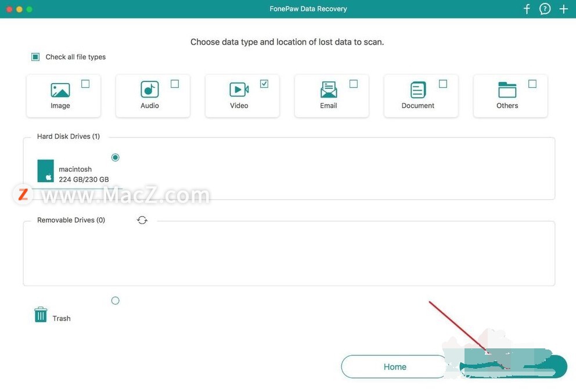Click the Video label text
This screenshot has height=389, width=576.
tap(239, 106)
